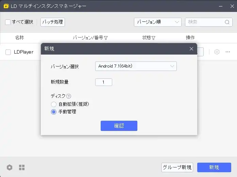Open the Android 7.1(64bit) version dropdown

[x=136, y=66]
